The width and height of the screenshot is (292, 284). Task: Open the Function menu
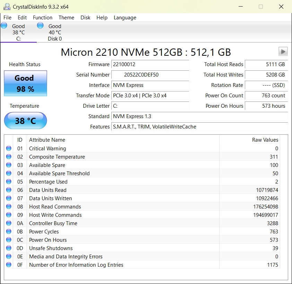(x=43, y=18)
